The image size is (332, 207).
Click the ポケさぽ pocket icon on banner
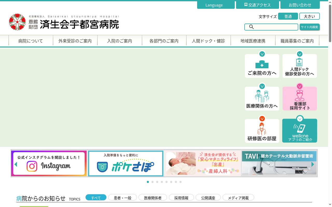point(102,167)
